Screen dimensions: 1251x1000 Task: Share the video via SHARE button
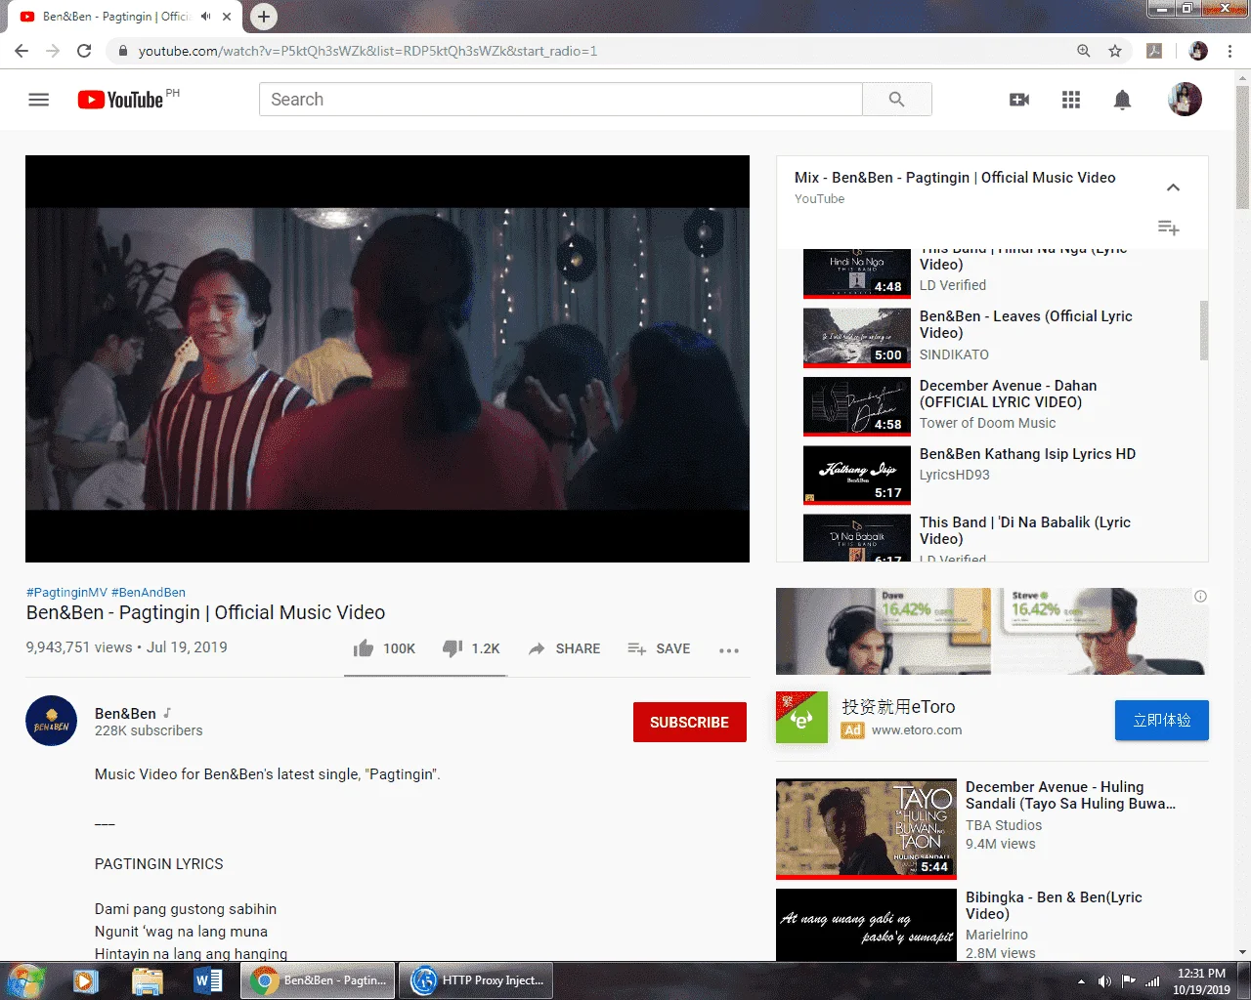click(x=565, y=648)
